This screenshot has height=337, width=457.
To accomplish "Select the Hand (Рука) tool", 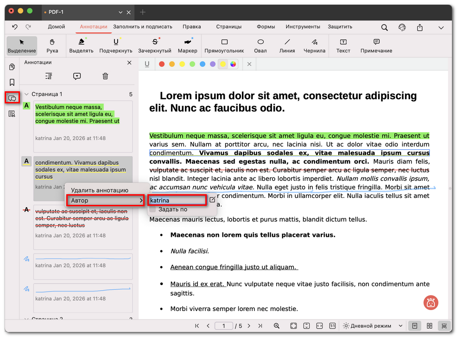I will (52, 45).
